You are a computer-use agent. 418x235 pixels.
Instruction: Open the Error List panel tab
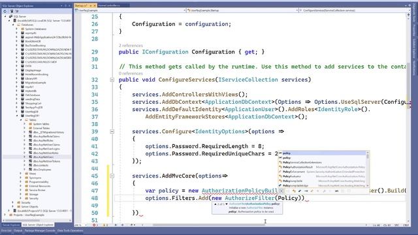[x=6, y=230]
